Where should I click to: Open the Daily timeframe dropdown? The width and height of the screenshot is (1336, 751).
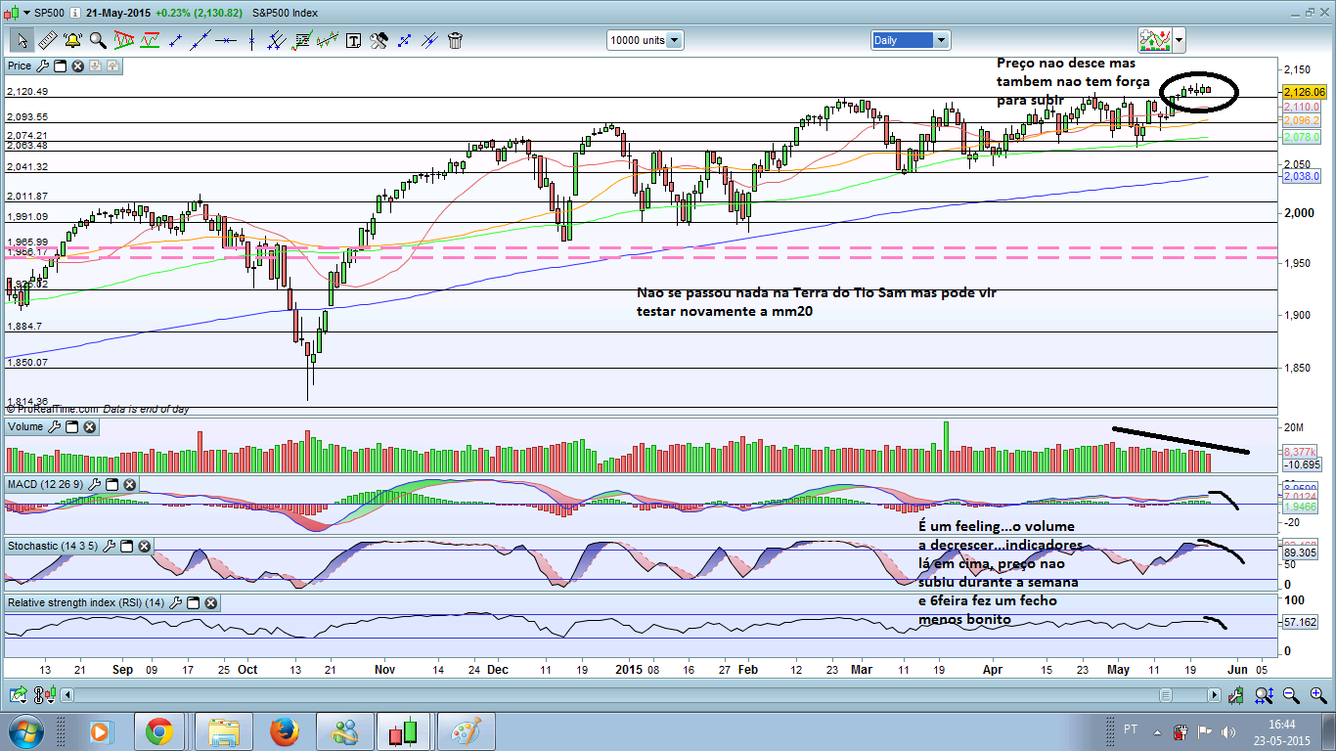point(941,40)
